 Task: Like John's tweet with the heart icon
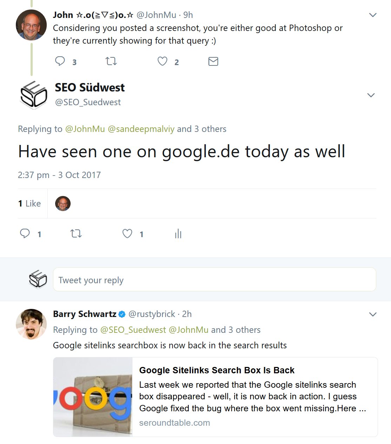pos(162,61)
